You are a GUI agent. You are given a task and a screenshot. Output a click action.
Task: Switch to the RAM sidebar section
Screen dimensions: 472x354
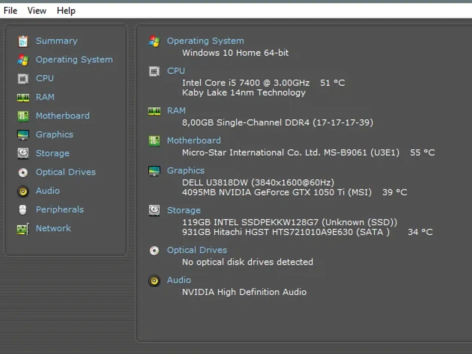45,97
